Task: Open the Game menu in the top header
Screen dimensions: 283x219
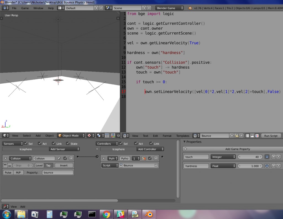Action: [x=25, y=8]
